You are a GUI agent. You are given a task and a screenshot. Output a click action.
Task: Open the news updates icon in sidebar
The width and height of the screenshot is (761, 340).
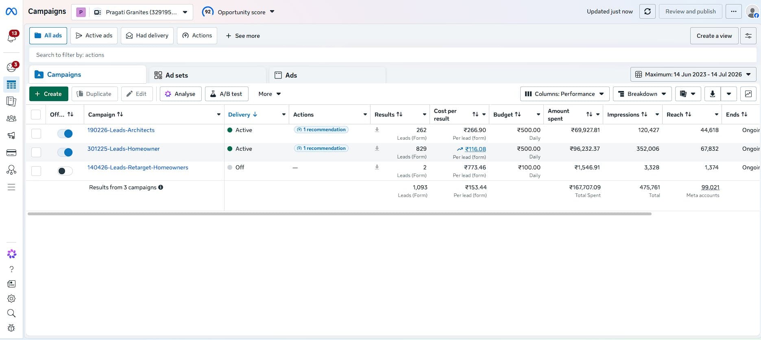pyautogui.click(x=11, y=284)
